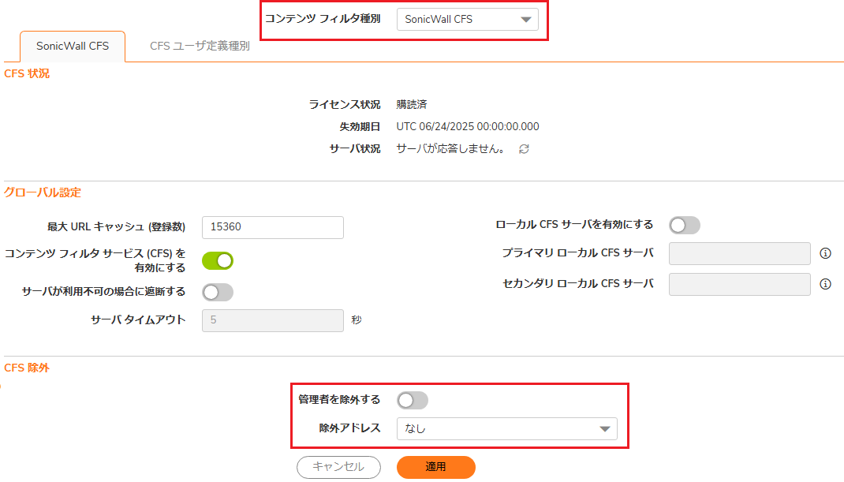Click the 購読済 license status text
Viewport: 844px width, 482px height.
pyautogui.click(x=412, y=104)
